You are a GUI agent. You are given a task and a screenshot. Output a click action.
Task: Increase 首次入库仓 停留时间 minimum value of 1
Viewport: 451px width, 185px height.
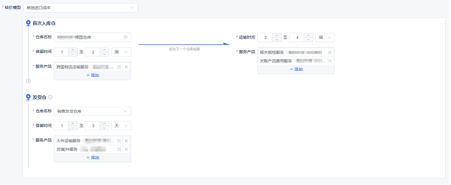pyautogui.click(x=73, y=50)
